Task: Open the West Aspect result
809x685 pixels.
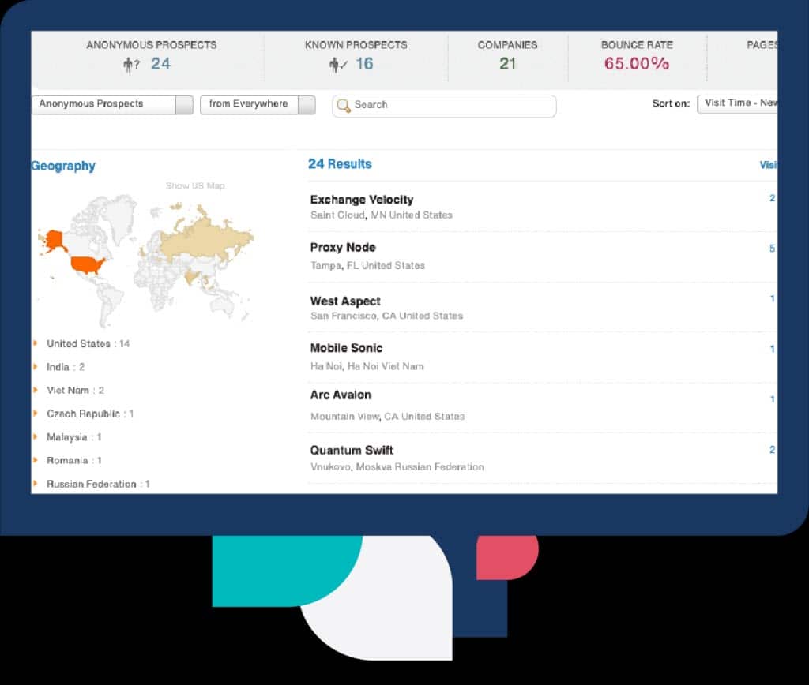Action: [345, 301]
